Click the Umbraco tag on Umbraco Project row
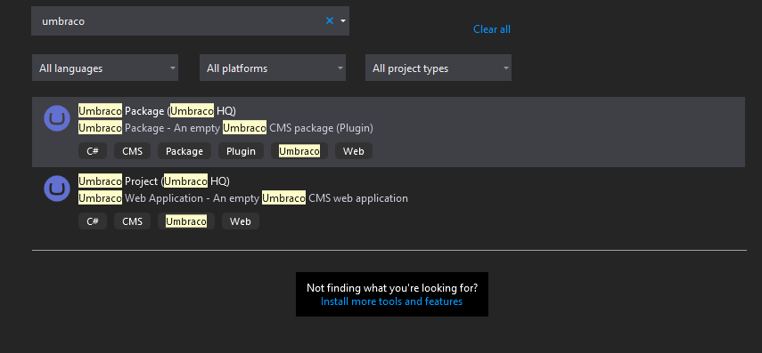 point(186,221)
